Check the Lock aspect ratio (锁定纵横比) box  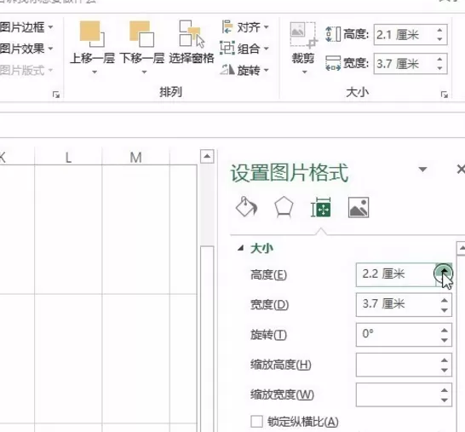coord(256,421)
